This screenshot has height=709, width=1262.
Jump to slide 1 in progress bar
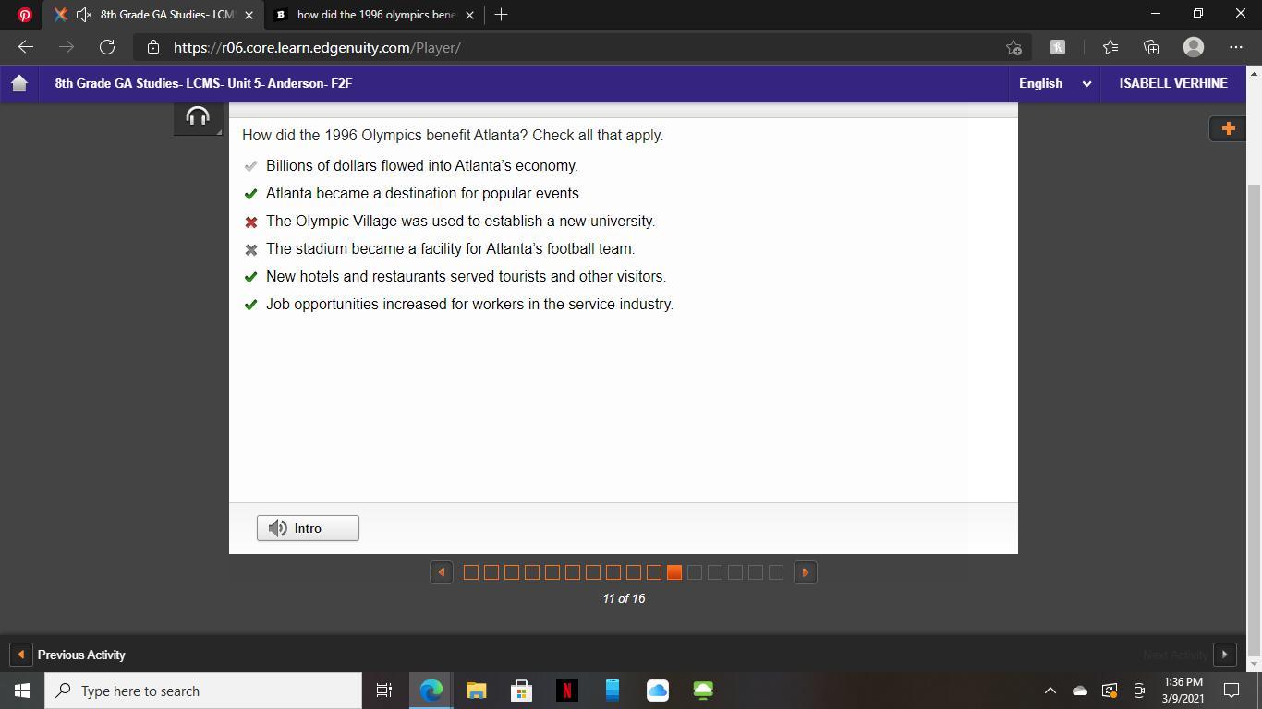[471, 572]
